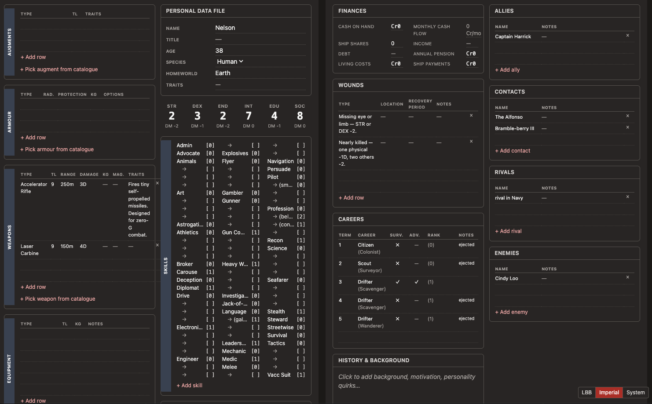Image resolution: width=652 pixels, height=404 pixels.
Task: Click the Cindy Loo enemy name
Action: point(506,278)
